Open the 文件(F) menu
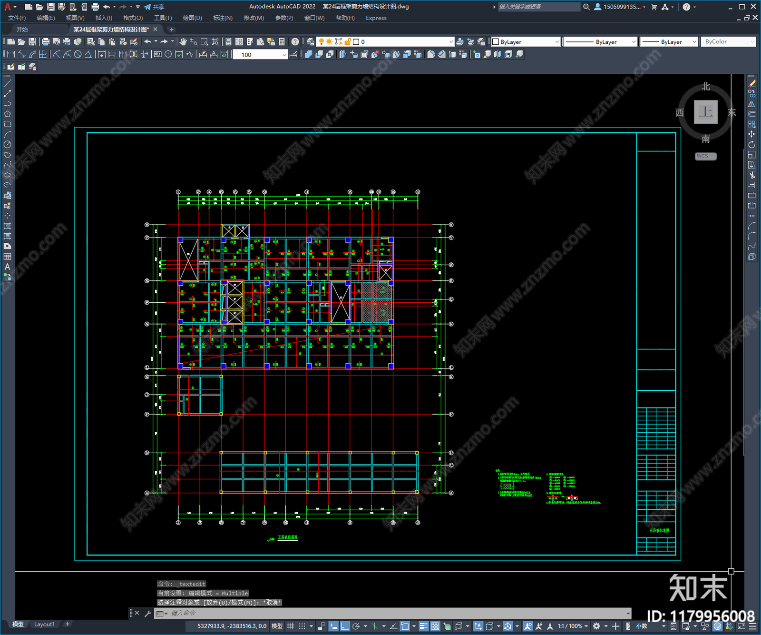The image size is (761, 635). [17, 18]
